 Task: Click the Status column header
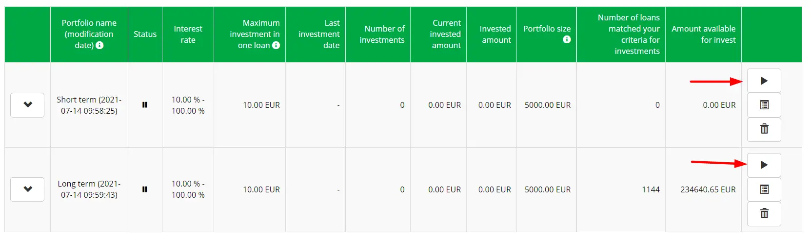click(x=145, y=34)
